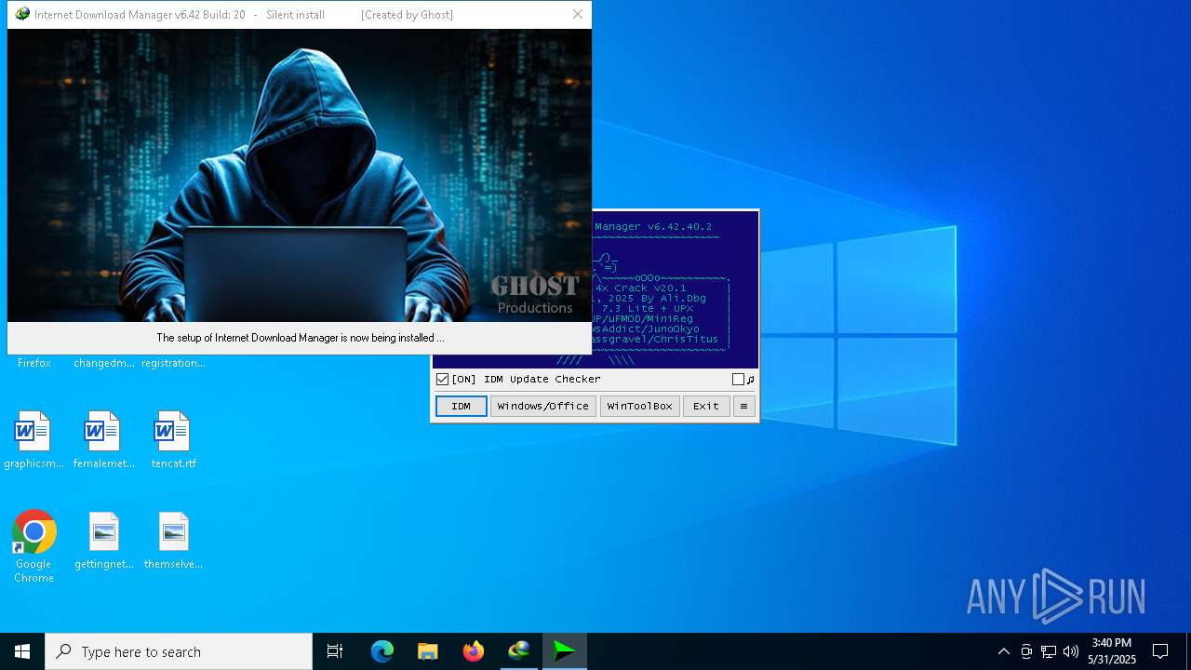
Task: Switch to green arrow app on taskbar
Action: (x=564, y=651)
